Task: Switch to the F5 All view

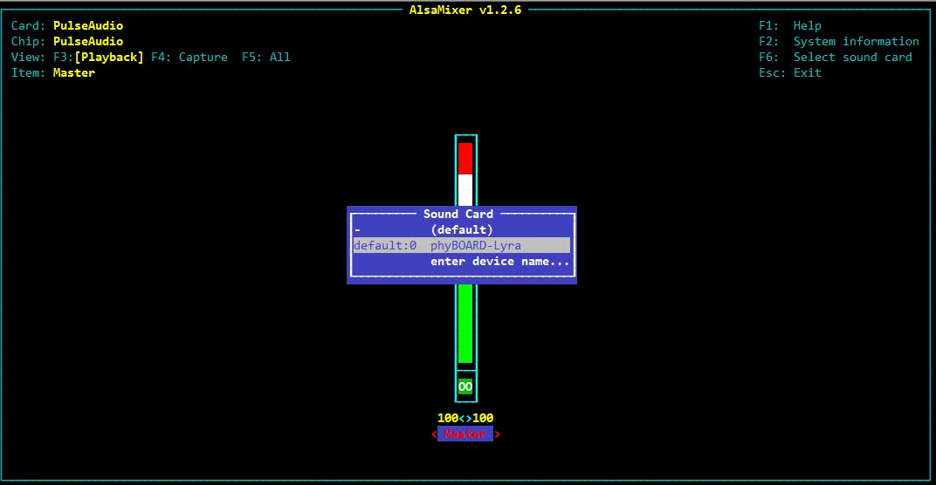Action: coord(265,57)
